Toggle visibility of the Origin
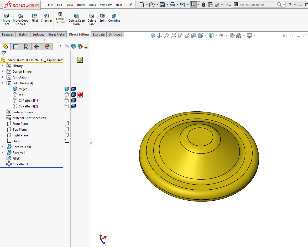Viewport: 308px width, 247px height. click(x=67, y=141)
